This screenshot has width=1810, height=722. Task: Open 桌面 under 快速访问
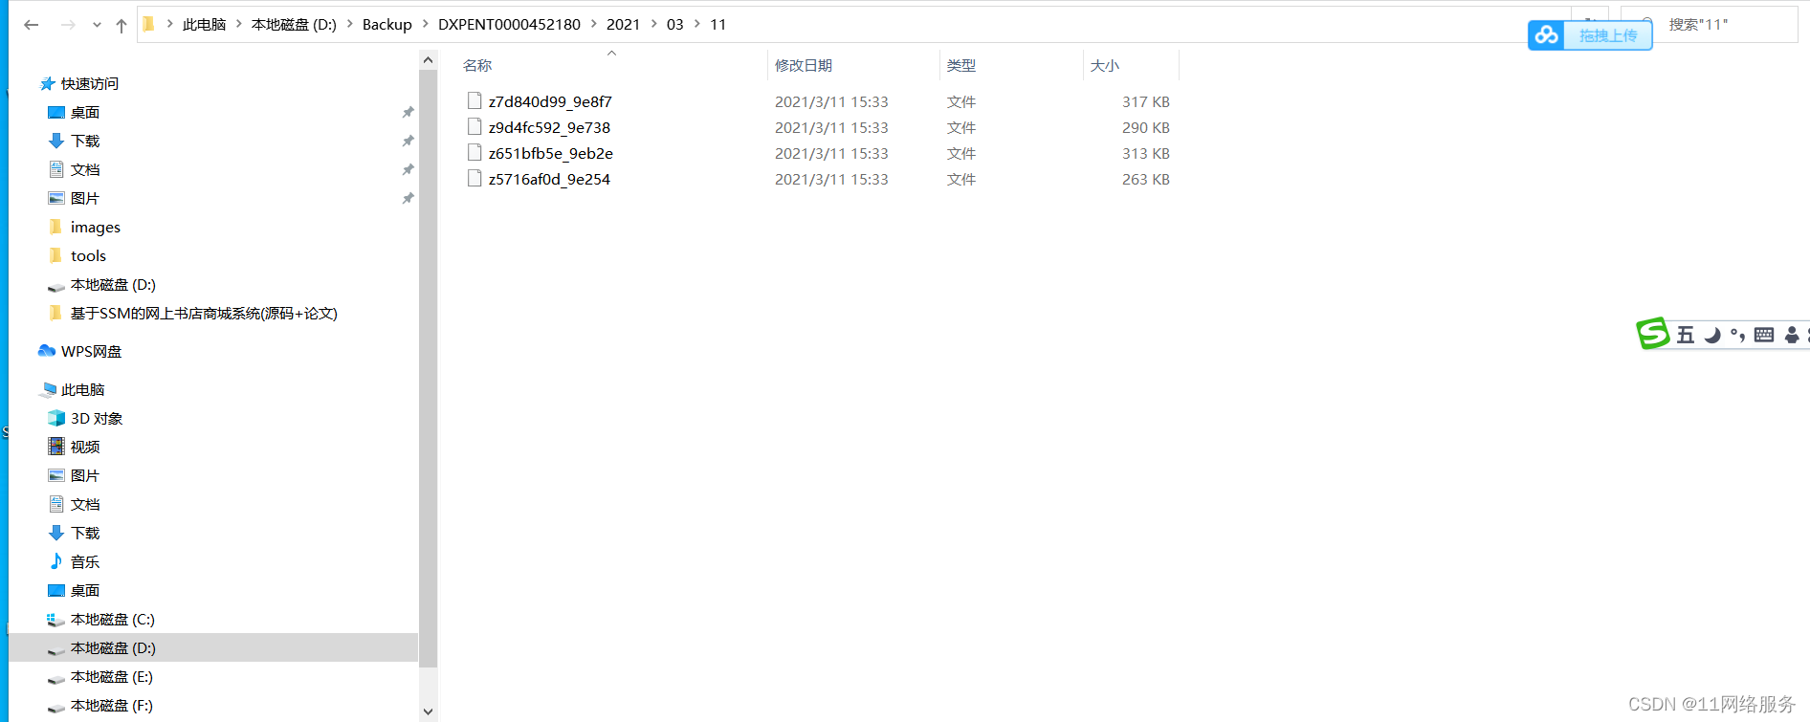85,112
